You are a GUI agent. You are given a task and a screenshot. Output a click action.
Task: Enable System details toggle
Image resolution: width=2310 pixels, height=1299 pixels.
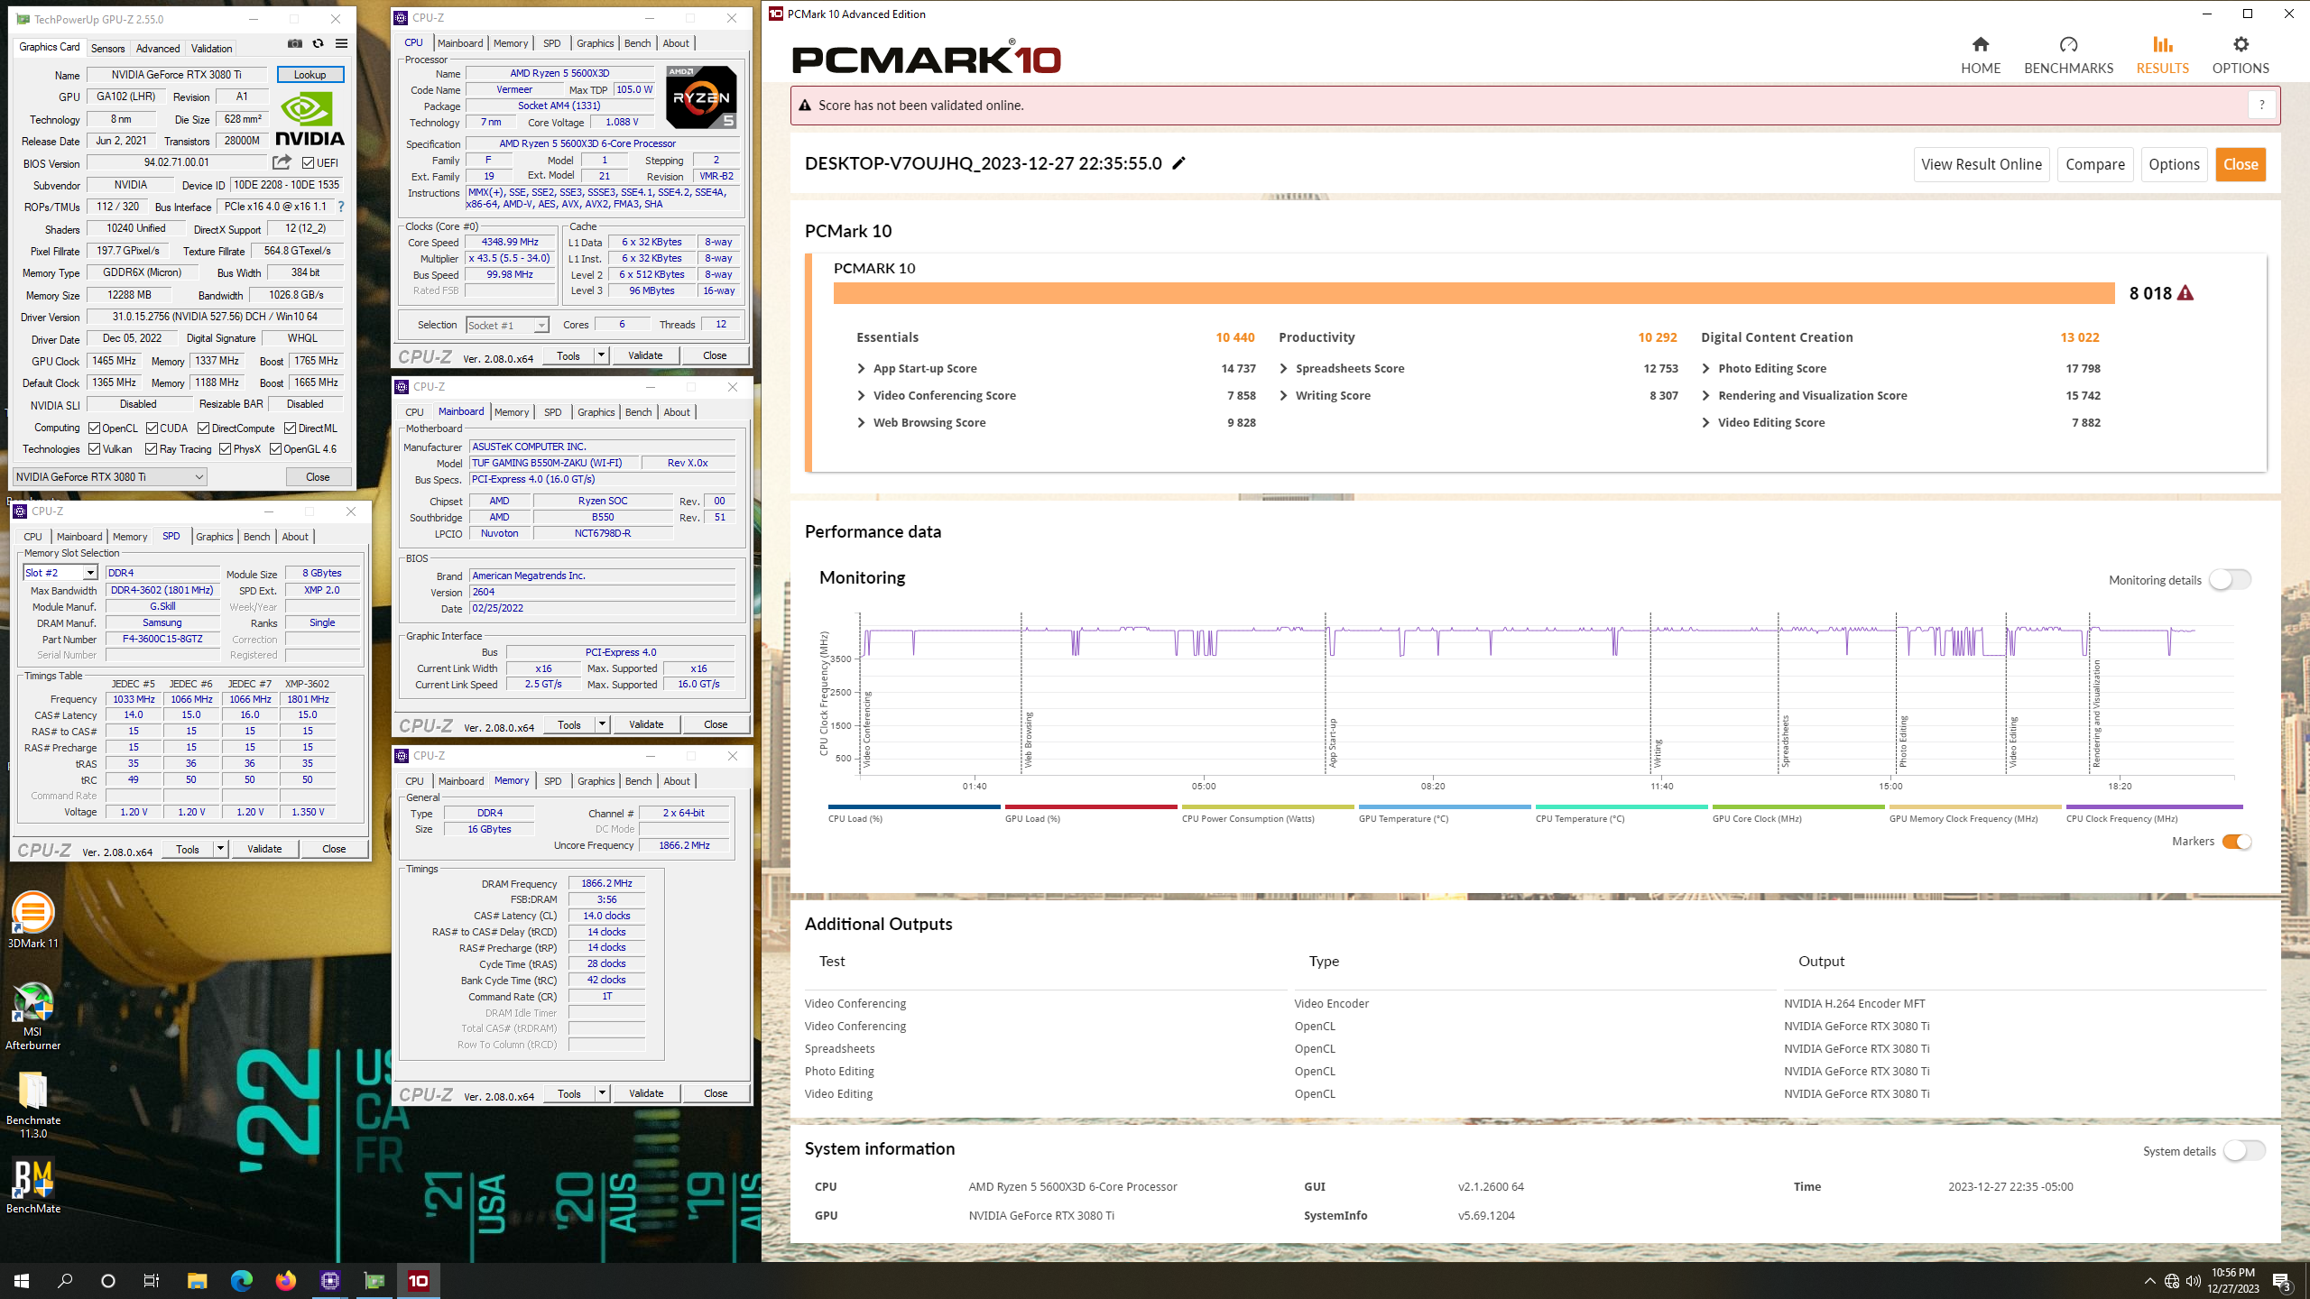2244,1151
